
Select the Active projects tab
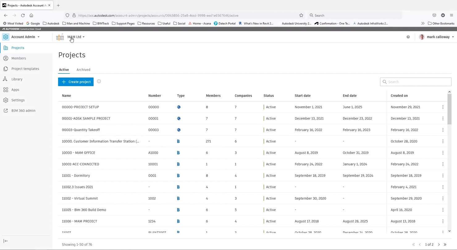(x=64, y=69)
